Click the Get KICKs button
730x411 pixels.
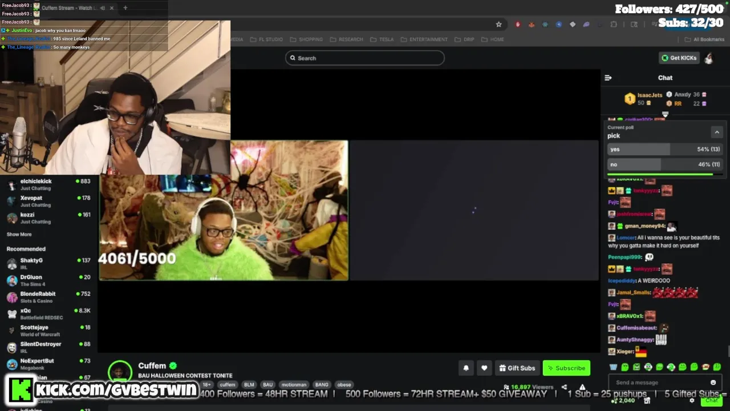point(679,58)
